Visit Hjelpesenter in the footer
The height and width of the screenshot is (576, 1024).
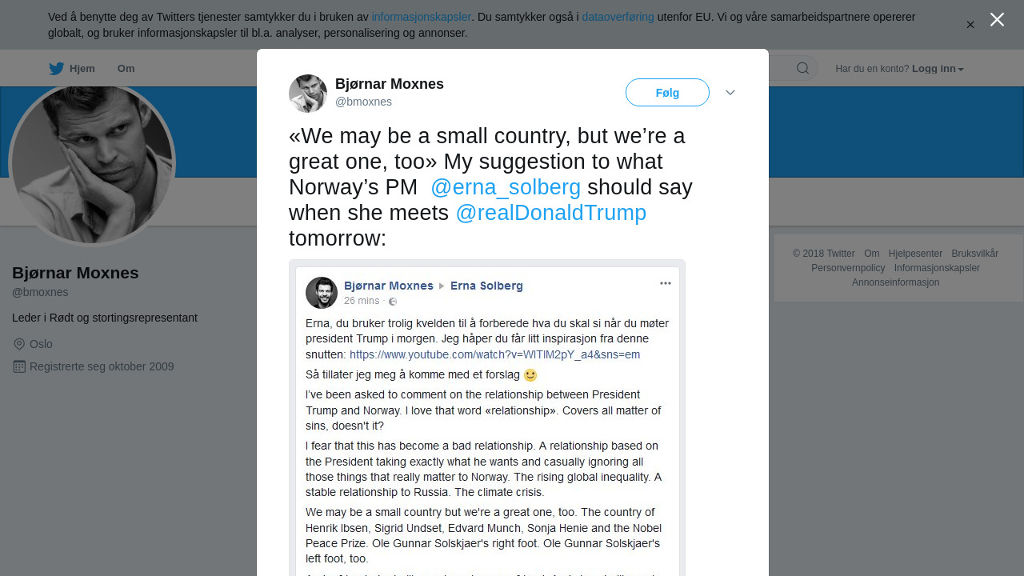tap(915, 254)
